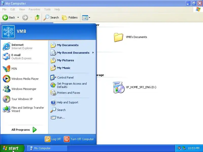
Task: Open the Tools menu
Action: (x=47, y=9)
